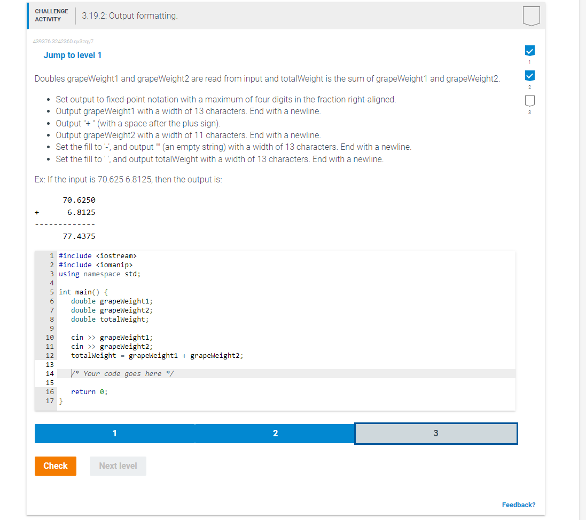
Task: Click the 'Set the fill to ' '' totalWeight bullet
Action: tap(220, 159)
